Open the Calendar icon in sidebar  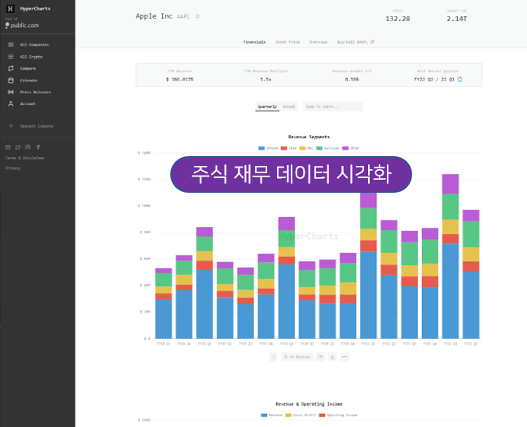[11, 81]
